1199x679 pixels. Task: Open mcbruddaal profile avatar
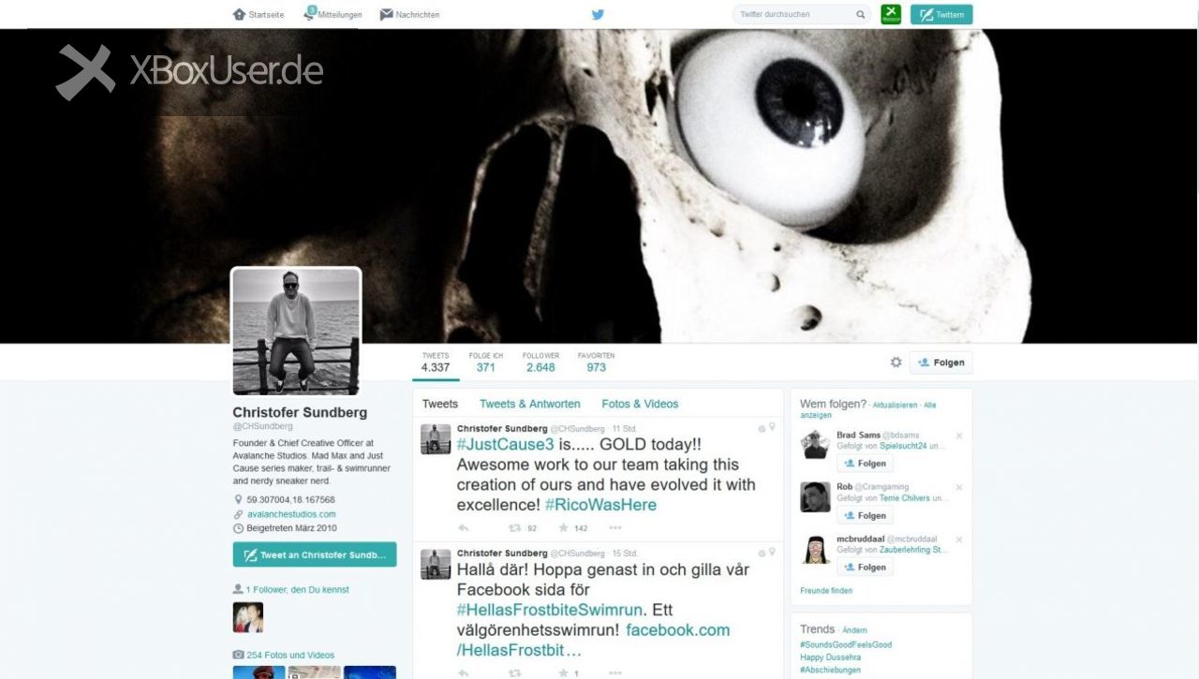pyautogui.click(x=815, y=548)
